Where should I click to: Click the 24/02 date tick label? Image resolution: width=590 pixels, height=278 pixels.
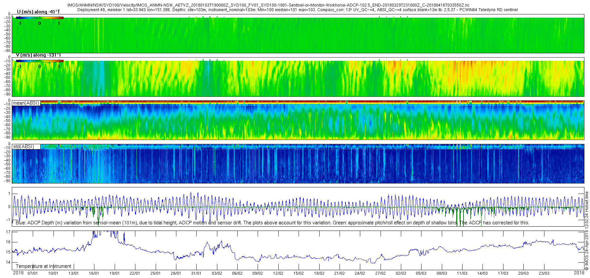360,273
